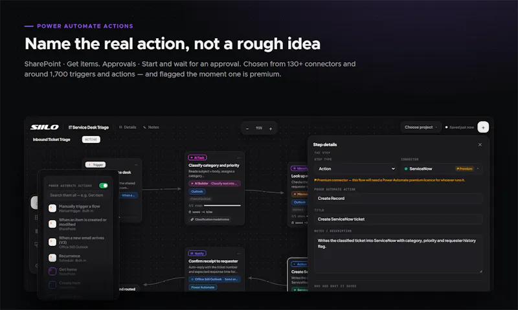The image size is (518, 310).
Task: Zoom out the canvas with minus button
Action: 247,128
